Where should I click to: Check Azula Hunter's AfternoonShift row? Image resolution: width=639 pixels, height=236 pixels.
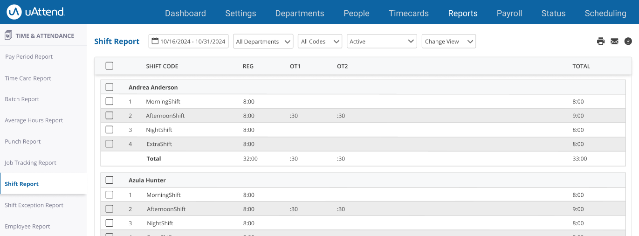click(x=110, y=208)
